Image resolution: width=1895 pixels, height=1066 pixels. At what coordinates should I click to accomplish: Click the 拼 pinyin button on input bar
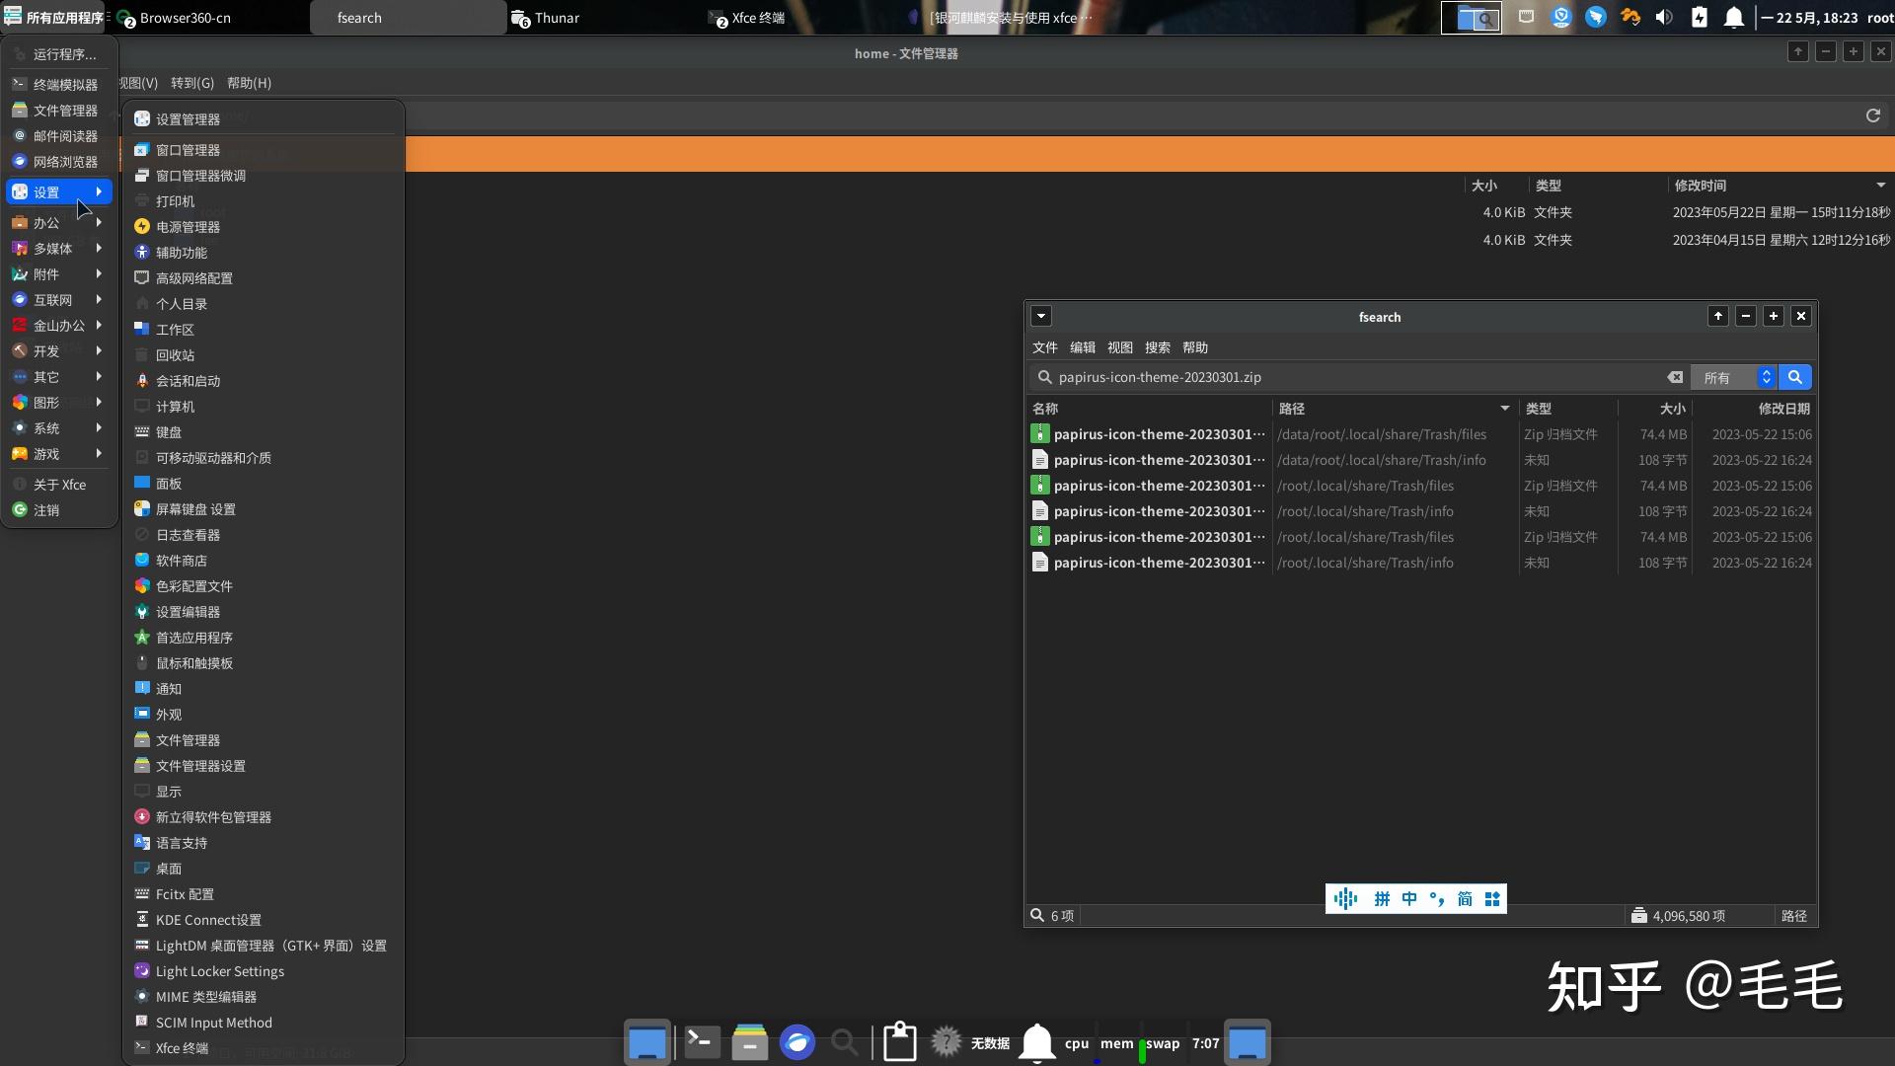point(1382,898)
